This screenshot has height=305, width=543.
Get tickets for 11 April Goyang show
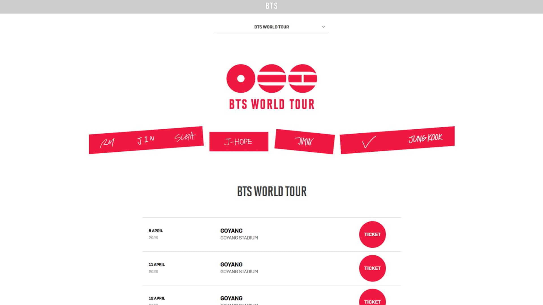pyautogui.click(x=372, y=268)
